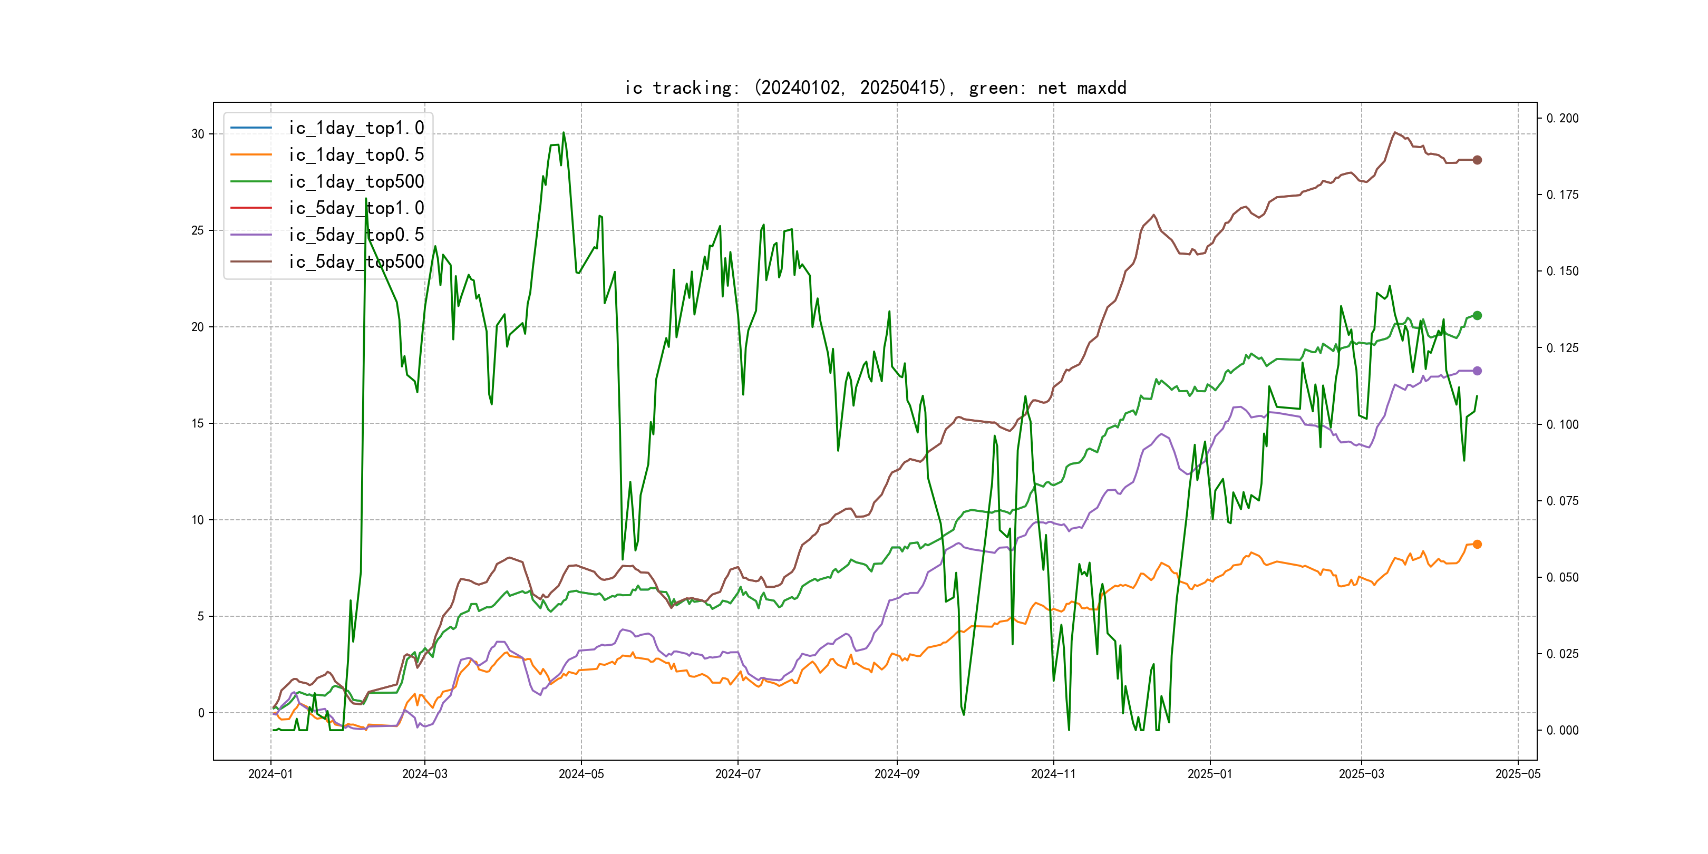Click the 0.200 tick on right y-axis
The image size is (1708, 854).
1562,118
